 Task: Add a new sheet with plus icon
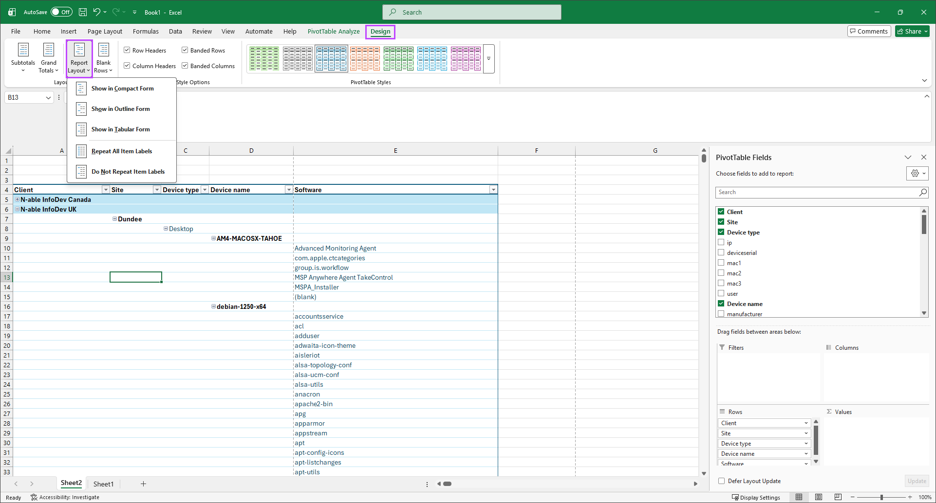(x=143, y=484)
